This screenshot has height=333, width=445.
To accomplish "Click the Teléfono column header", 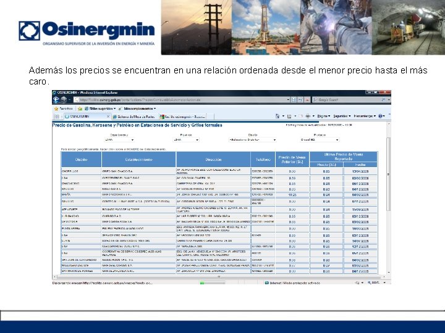I will tap(263, 160).
